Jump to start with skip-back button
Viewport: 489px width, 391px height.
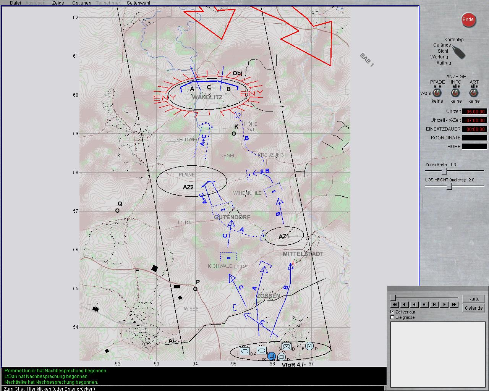pyautogui.click(x=414, y=304)
